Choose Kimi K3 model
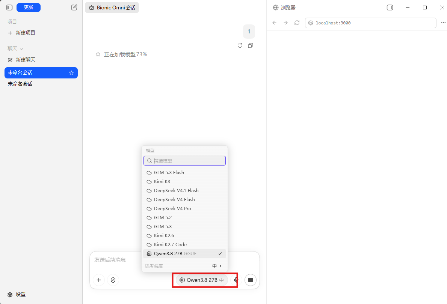447x304 pixels. [x=185, y=182]
